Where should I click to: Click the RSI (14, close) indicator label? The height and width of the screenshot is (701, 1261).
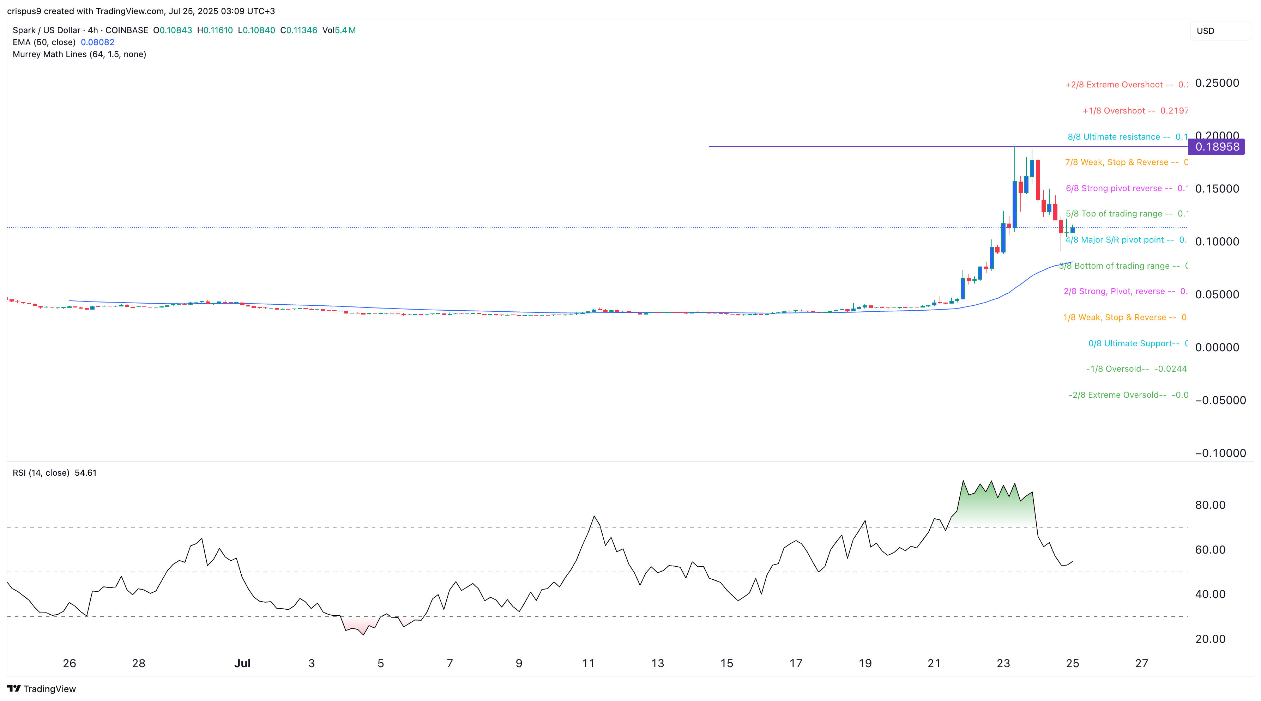point(41,473)
